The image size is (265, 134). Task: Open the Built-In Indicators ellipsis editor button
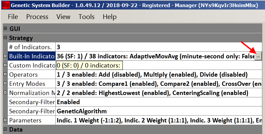(x=258, y=56)
